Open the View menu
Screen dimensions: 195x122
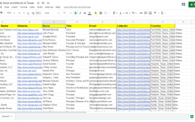tap(7, 7)
